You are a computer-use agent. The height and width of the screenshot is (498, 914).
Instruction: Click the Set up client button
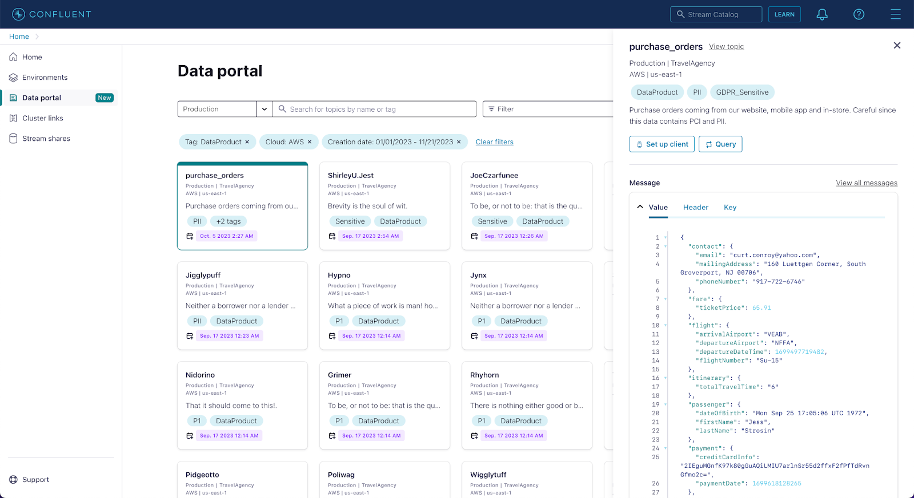[x=662, y=144]
